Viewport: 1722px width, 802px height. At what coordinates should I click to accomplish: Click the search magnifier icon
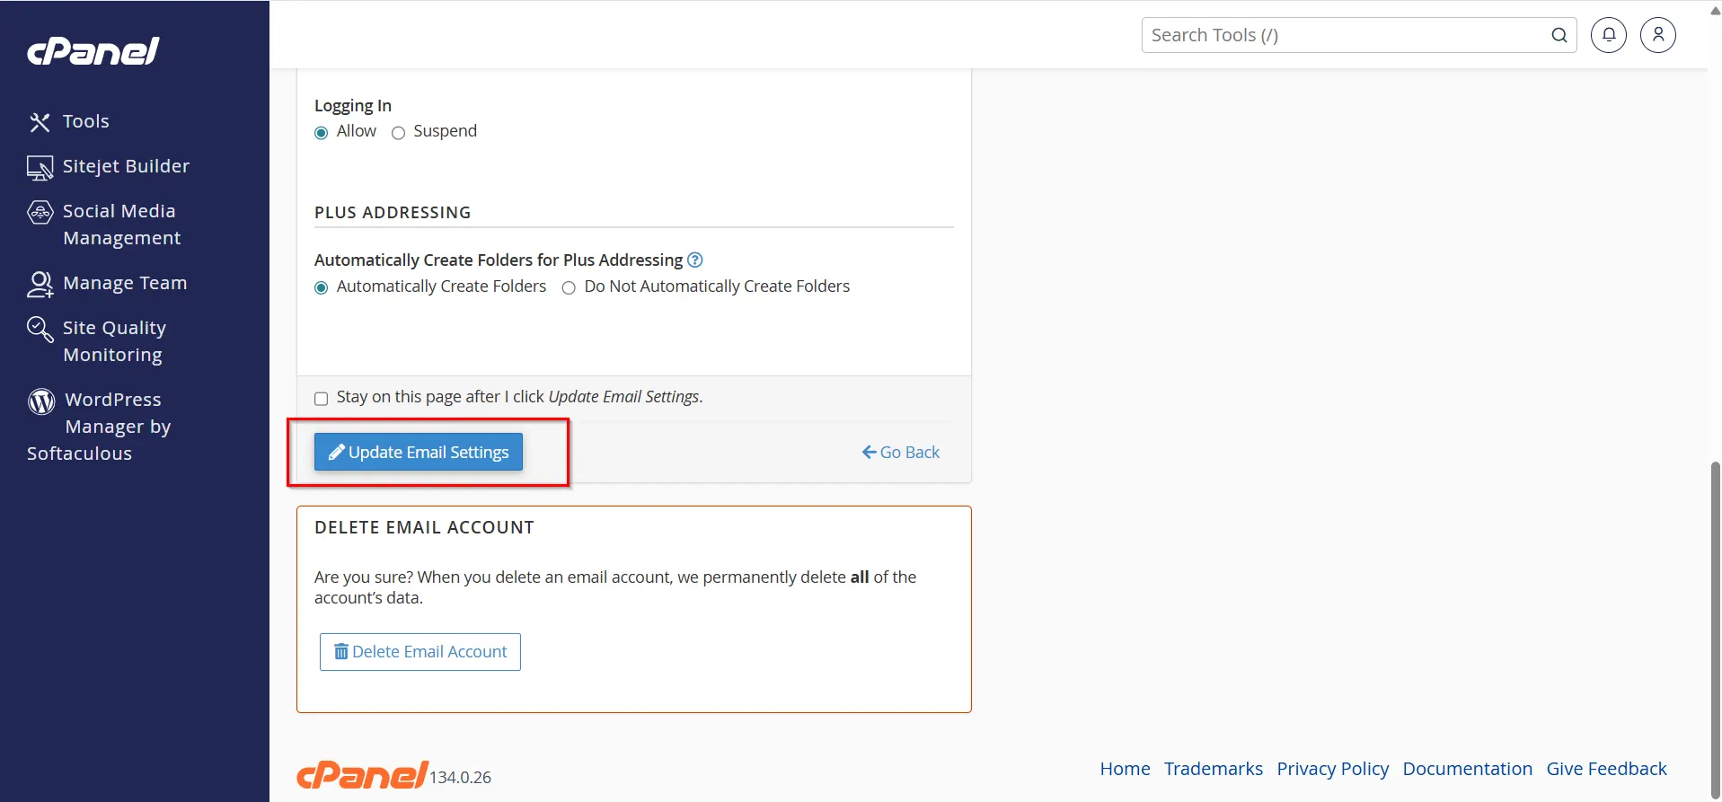pos(1559,35)
